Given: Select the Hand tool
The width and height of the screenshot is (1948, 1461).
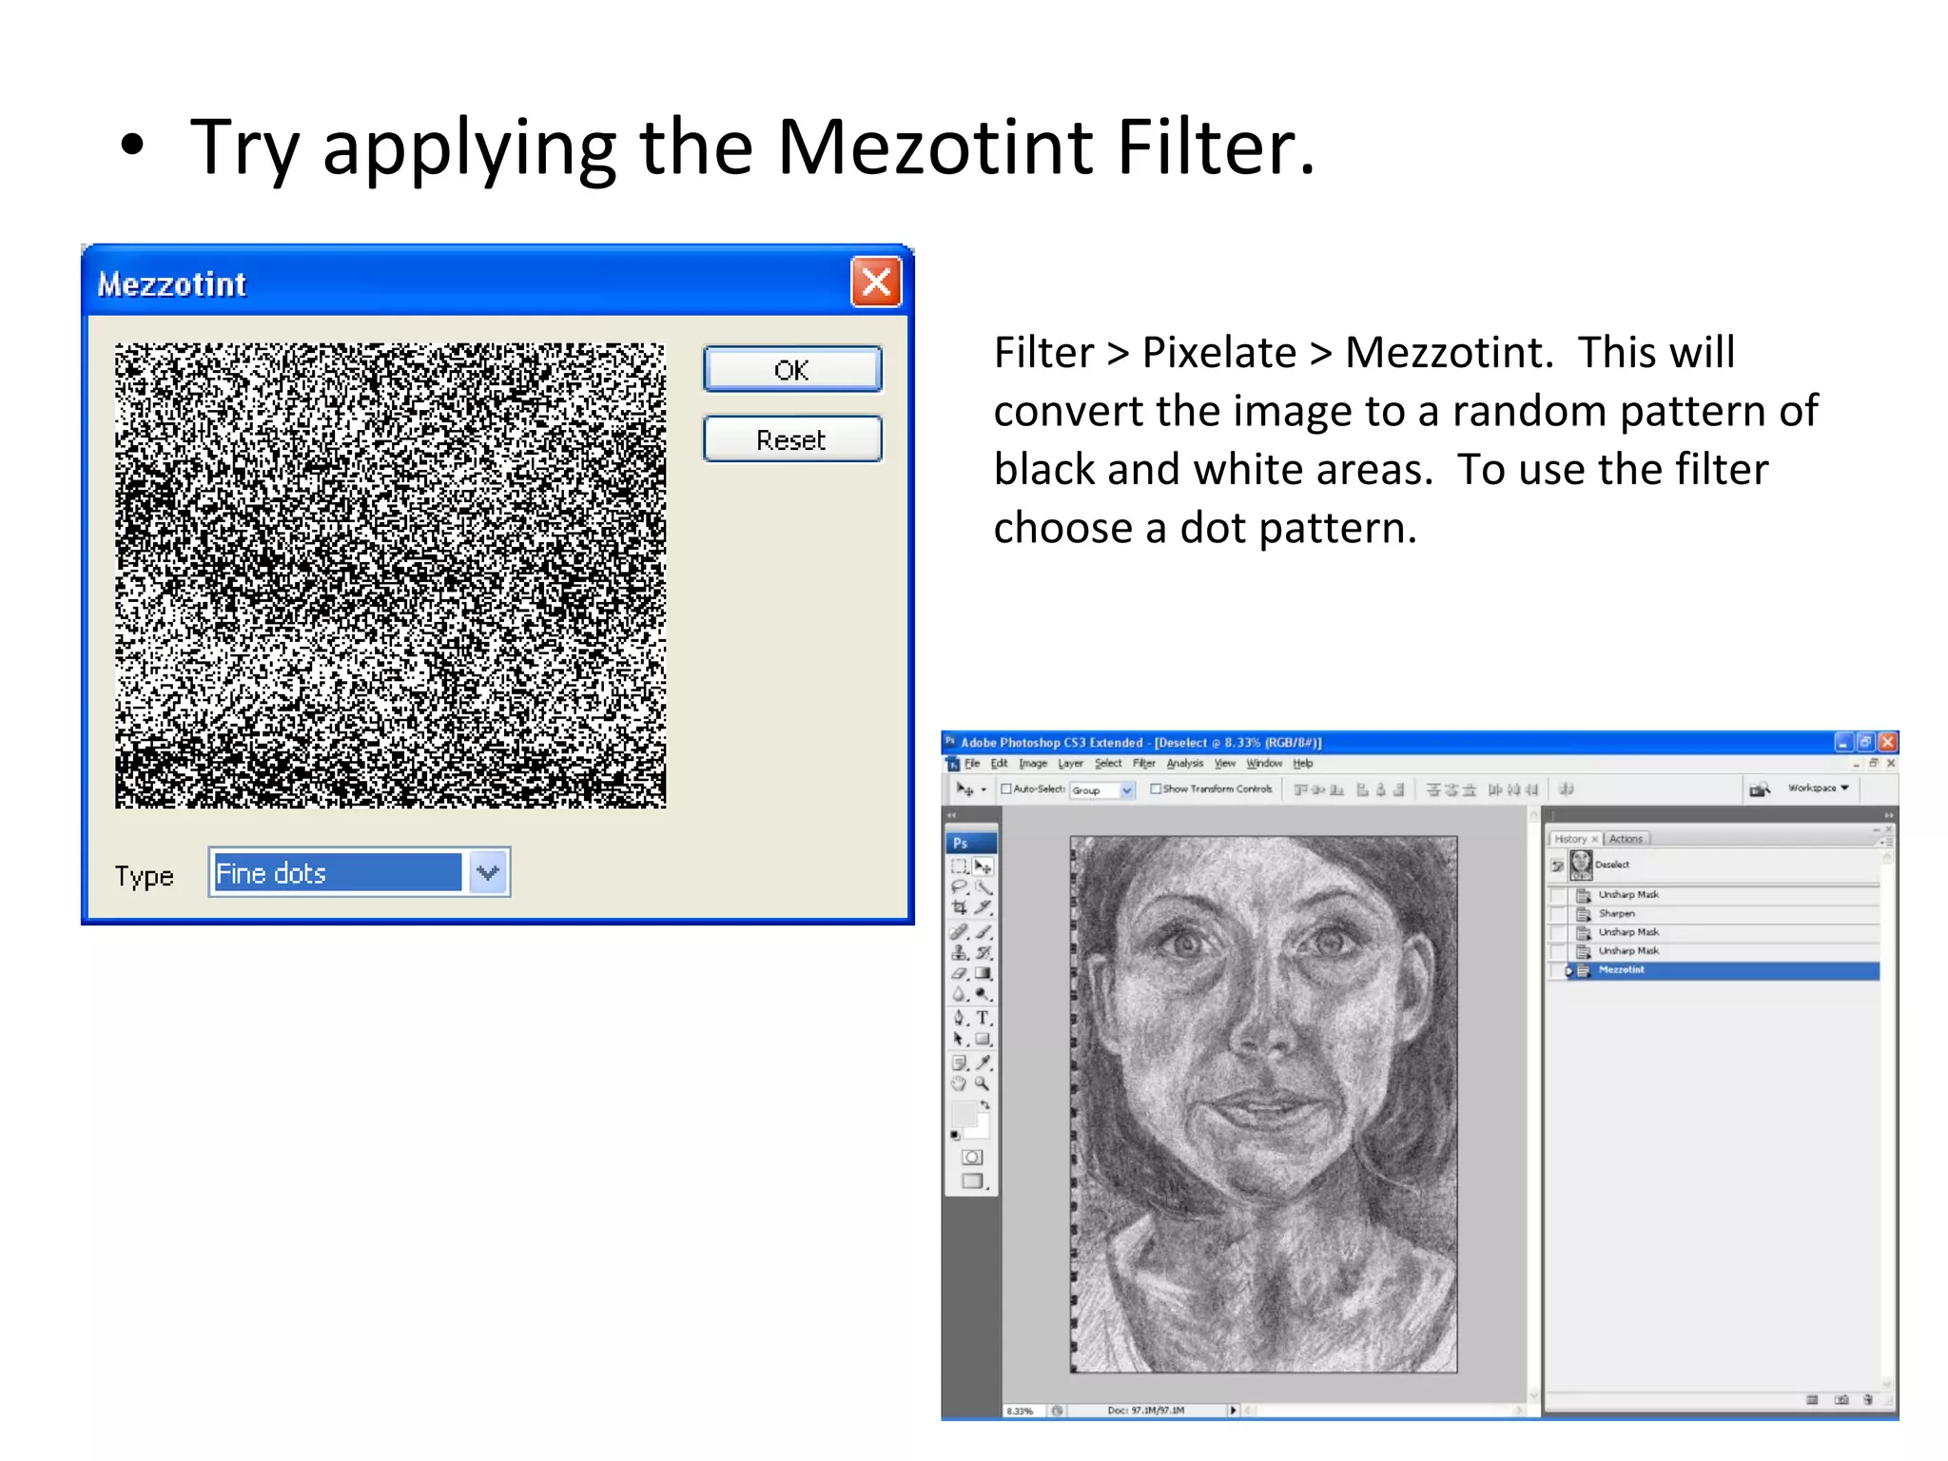Looking at the screenshot, I should pyautogui.click(x=959, y=1084).
